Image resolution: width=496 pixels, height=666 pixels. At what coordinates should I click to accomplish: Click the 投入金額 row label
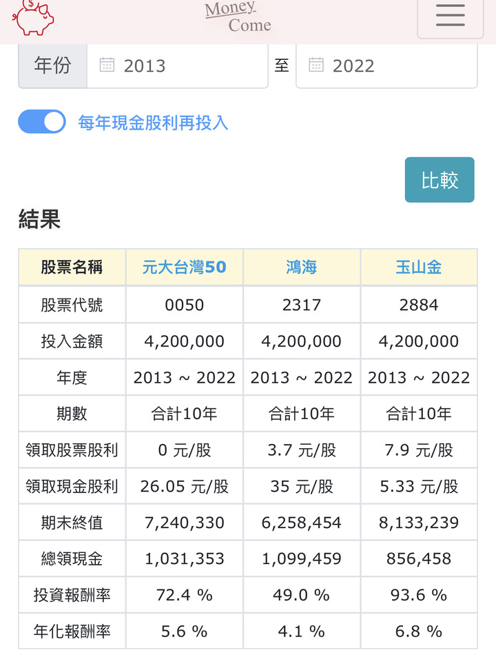coord(72,341)
